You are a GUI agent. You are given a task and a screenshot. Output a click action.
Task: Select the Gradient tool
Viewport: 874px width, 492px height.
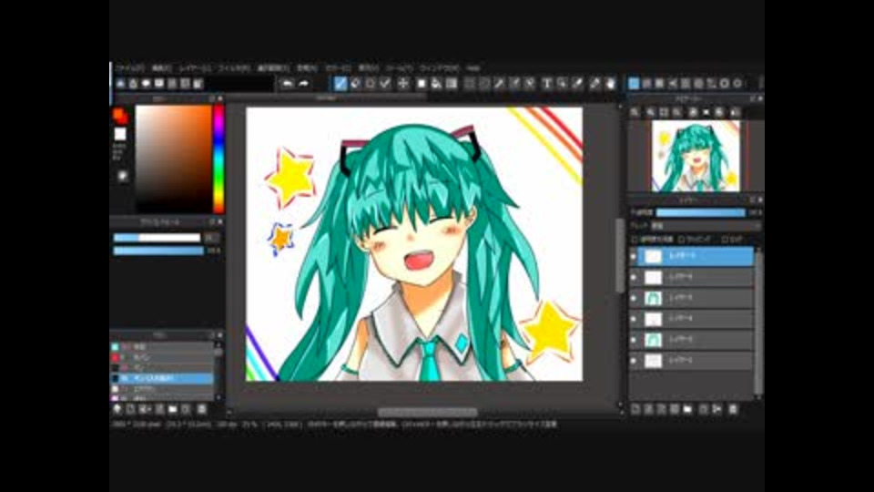tap(452, 84)
